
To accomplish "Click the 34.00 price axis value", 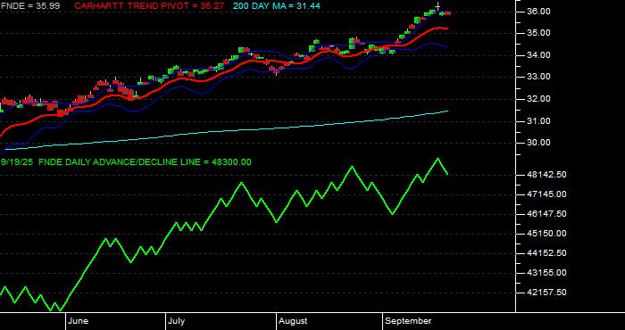I will point(539,55).
